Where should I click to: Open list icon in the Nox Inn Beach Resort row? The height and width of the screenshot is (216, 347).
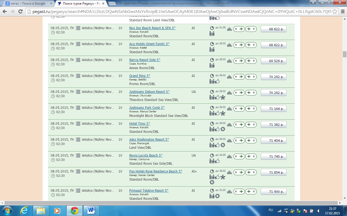(x=78, y=28)
